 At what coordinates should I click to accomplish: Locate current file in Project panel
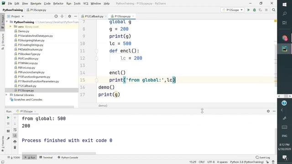click(x=56, y=16)
